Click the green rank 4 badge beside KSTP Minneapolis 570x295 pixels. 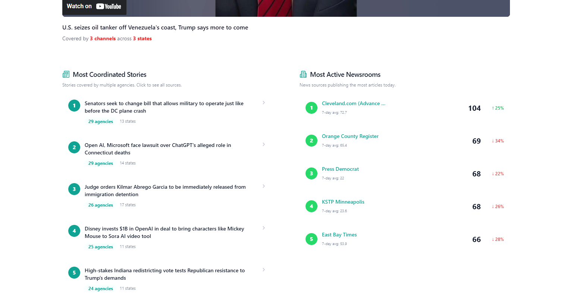click(311, 206)
